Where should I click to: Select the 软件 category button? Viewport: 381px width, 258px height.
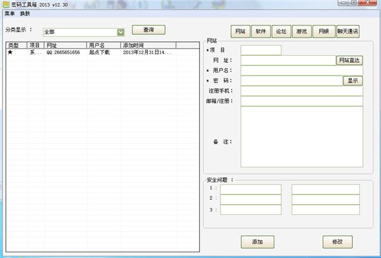coord(261,31)
